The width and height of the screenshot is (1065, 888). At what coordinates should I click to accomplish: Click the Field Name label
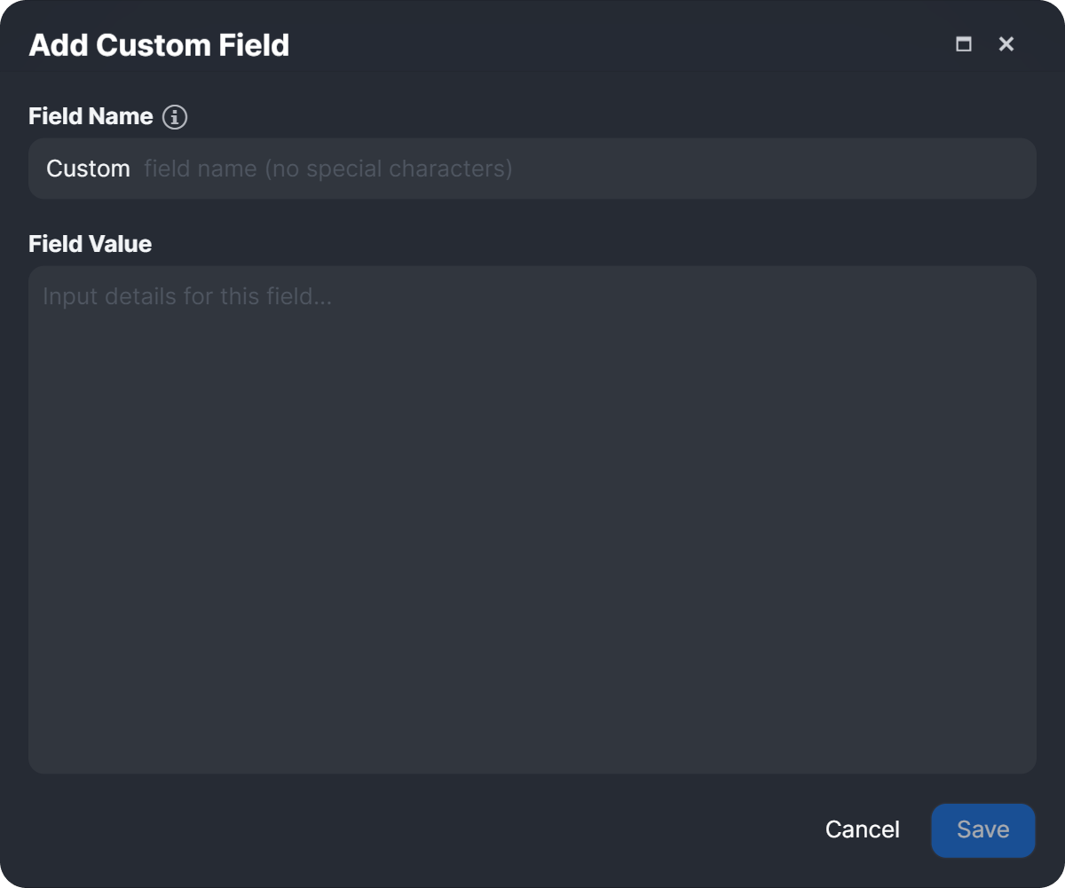click(91, 116)
